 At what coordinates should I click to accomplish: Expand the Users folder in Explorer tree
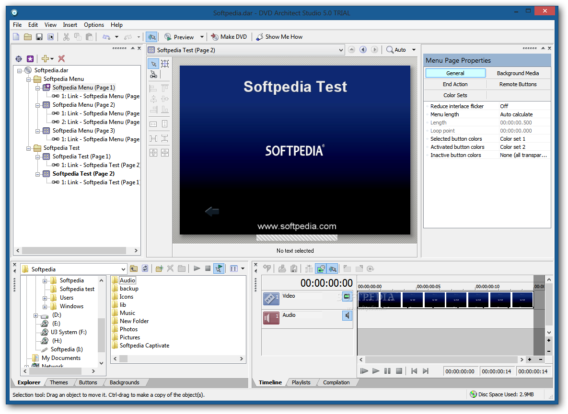[x=45, y=298]
